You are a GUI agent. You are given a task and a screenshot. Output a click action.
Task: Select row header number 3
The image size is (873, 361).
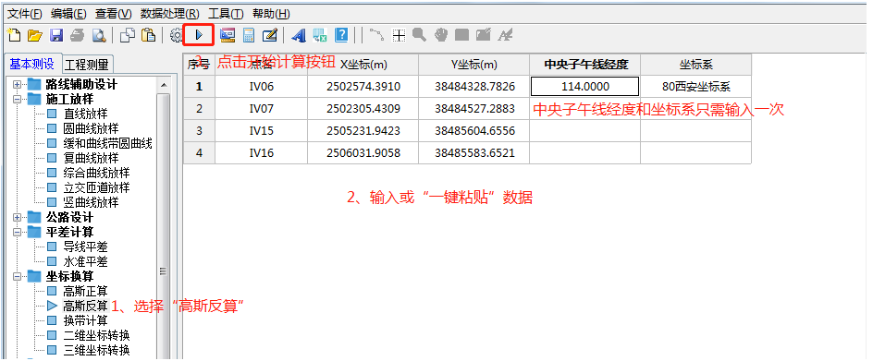coord(200,131)
